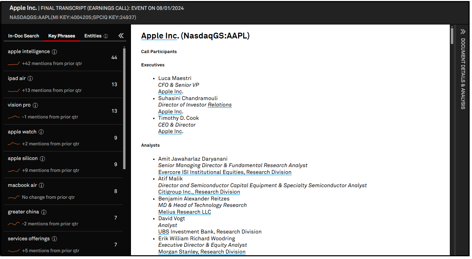The height and width of the screenshot is (259, 472).
Task: Click the name Atif Malik
Action: pos(171,179)
